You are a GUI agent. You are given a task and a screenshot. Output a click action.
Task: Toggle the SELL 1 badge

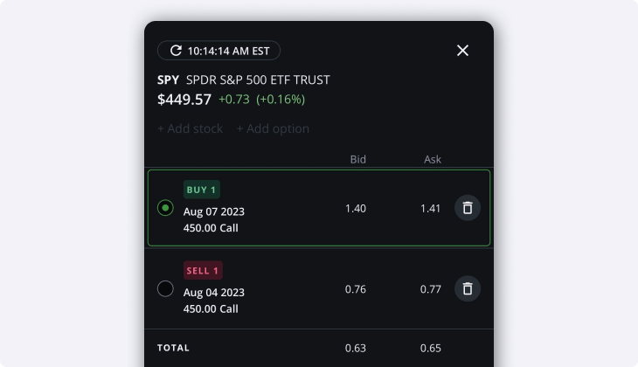pyautogui.click(x=203, y=270)
